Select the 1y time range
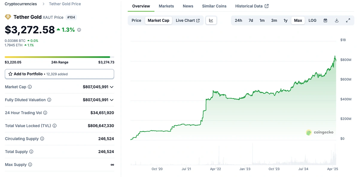This screenshot has width=359, height=177. pos(285,20)
